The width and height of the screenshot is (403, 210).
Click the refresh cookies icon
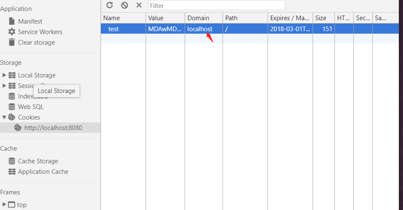tap(110, 5)
